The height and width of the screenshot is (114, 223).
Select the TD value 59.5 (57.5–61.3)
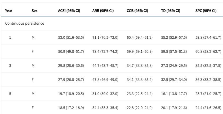coord(174,51)
